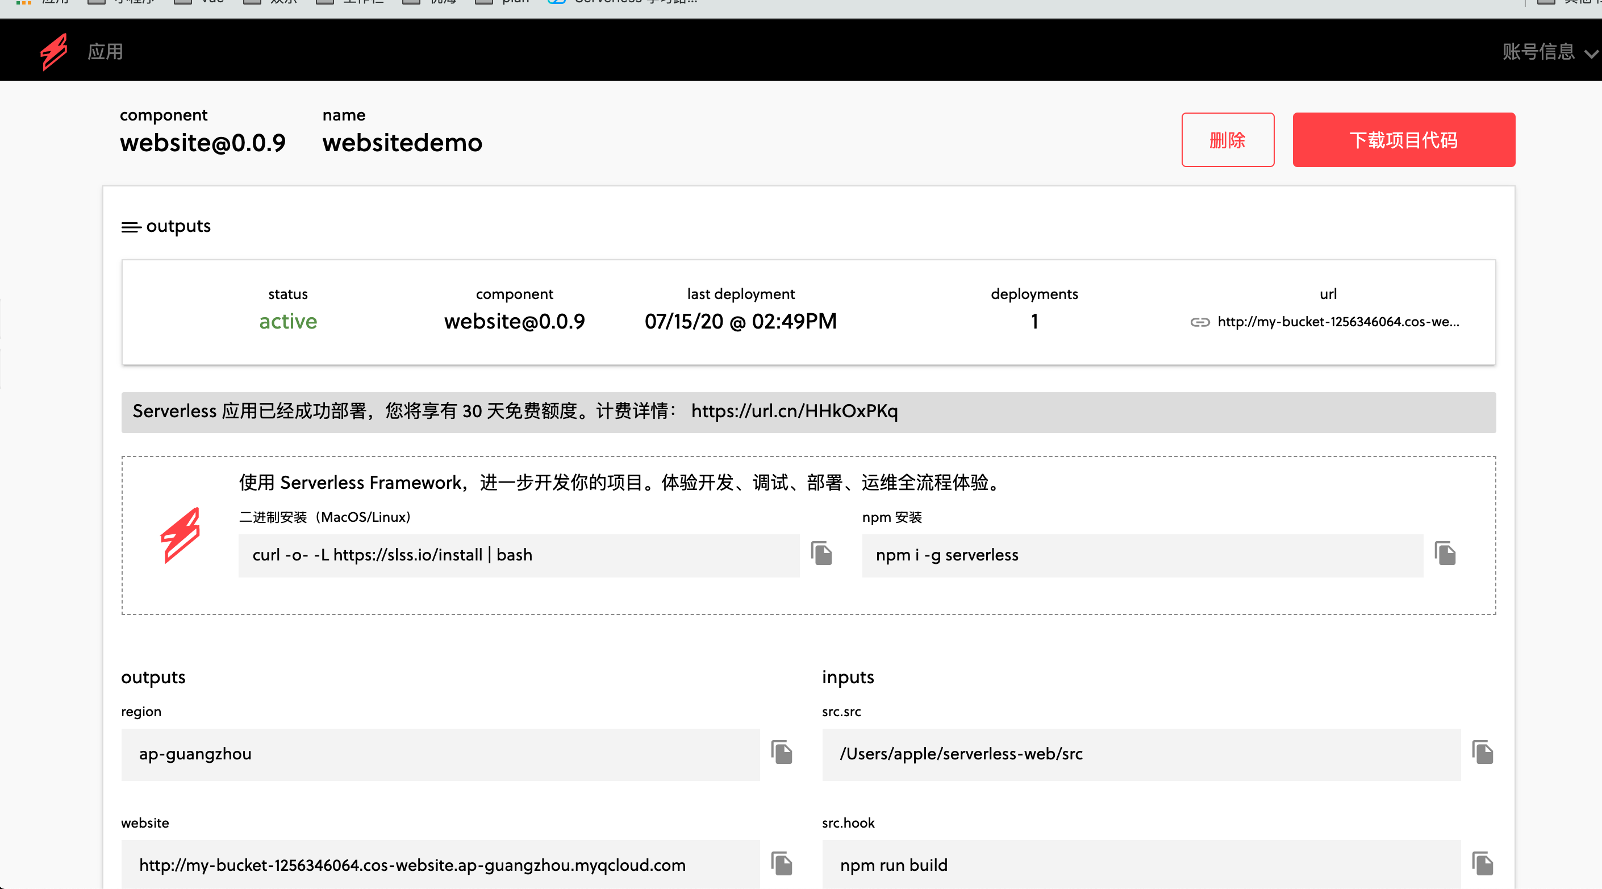Click the npm i -g serverless field

tap(1142, 555)
